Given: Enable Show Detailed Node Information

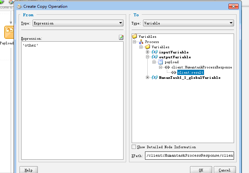Looking at the screenshot, I should click(x=134, y=147).
